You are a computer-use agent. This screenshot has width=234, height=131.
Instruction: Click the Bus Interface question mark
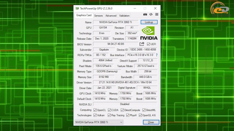156,55
